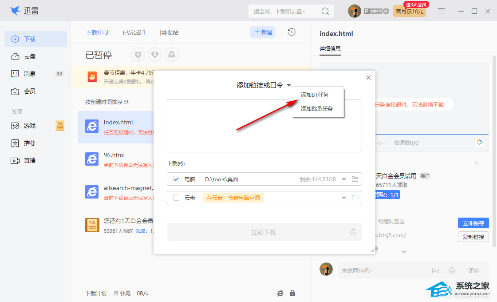Screen dimensions: 497x302
Task: Click the image attach icon in comment box
Action: [435, 270]
